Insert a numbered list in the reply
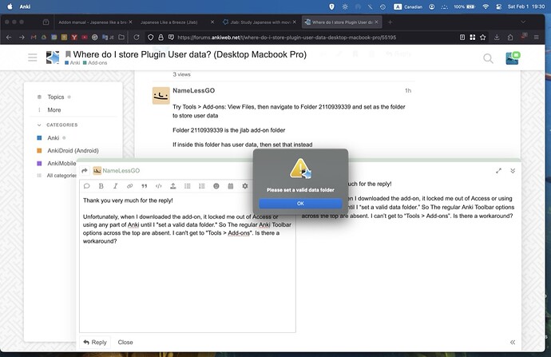This screenshot has height=357, width=551. pos(202,186)
